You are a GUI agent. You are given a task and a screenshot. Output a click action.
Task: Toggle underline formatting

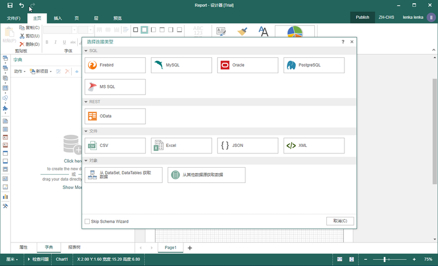(64, 43)
